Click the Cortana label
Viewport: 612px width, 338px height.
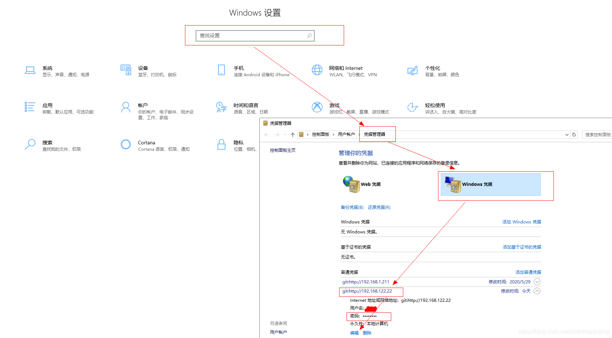point(146,143)
